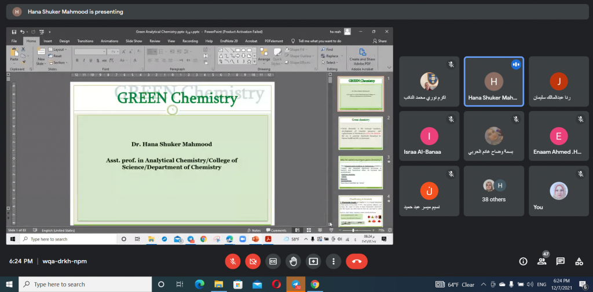Click the Israa Al-Banaa participant tile
The height and width of the screenshot is (292, 593).
429,136
